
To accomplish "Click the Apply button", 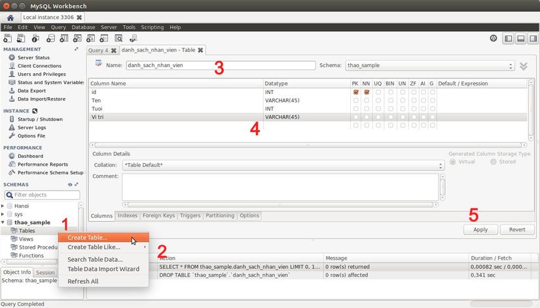I will coord(480,230).
